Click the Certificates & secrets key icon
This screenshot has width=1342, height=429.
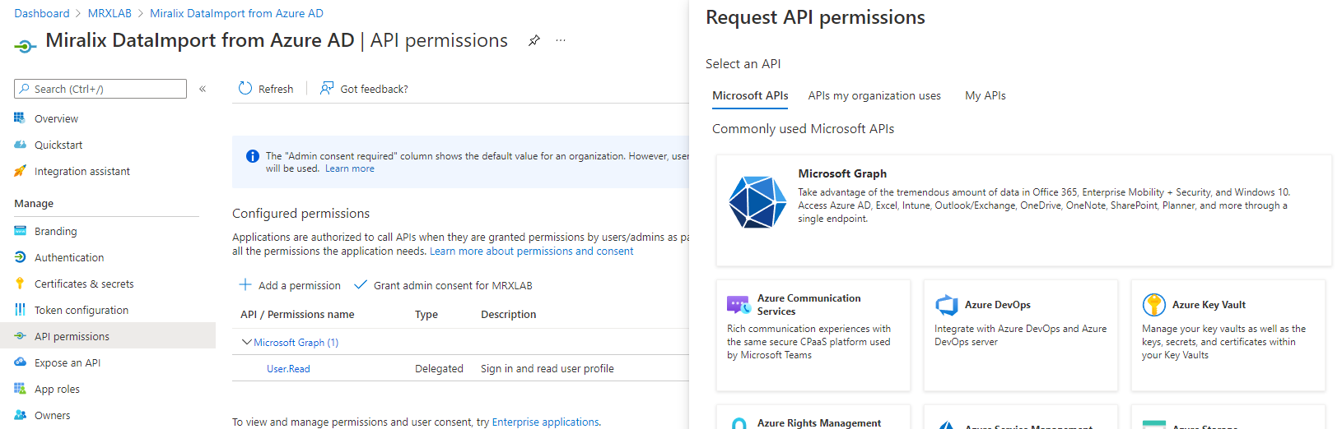(20, 284)
